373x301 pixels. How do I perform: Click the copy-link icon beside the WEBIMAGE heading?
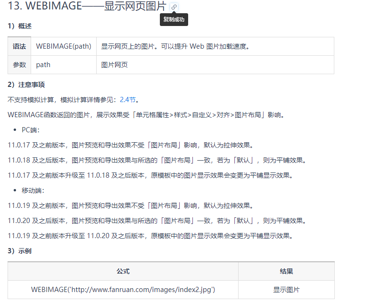[x=174, y=7]
